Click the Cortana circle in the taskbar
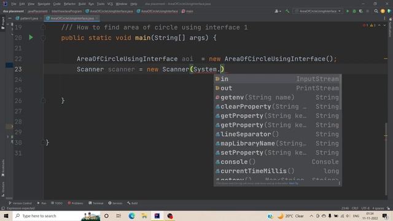The width and height of the screenshot is (393, 221). pyautogui.click(x=106, y=215)
